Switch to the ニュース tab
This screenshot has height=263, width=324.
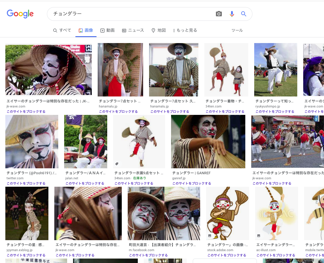[133, 30]
